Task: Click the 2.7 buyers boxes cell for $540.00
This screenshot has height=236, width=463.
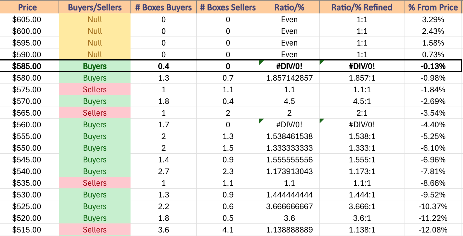Action: click(x=163, y=171)
